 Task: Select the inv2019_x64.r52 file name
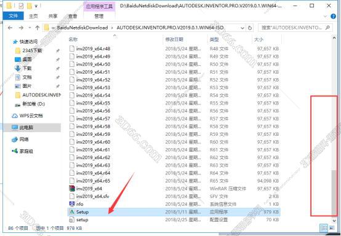[x=93, y=80]
